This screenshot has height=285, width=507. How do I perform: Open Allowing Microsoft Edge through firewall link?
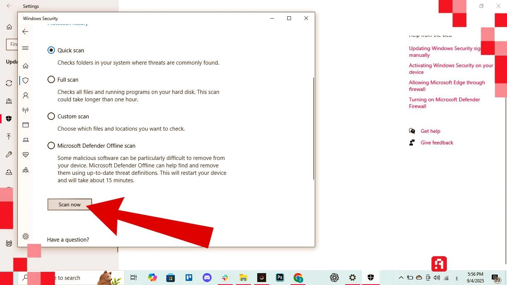coord(447,86)
